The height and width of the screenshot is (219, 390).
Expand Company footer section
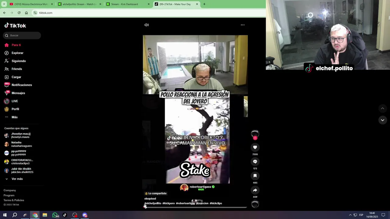[10, 190]
